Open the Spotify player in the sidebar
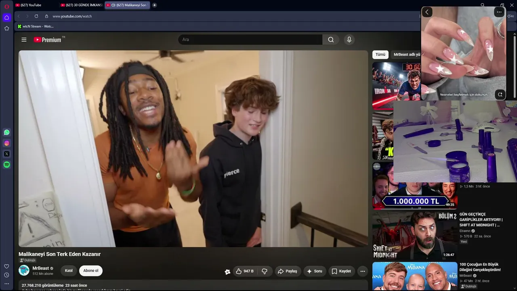 pos(6,164)
